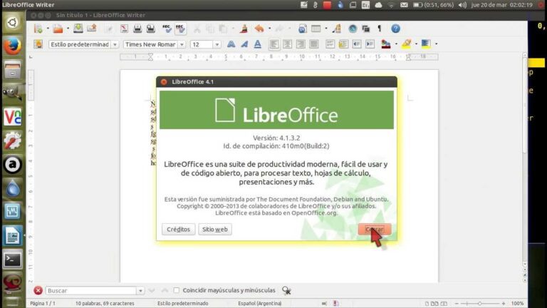Toggle Italic formatting
The height and width of the screenshot is (308, 547).
(244, 44)
